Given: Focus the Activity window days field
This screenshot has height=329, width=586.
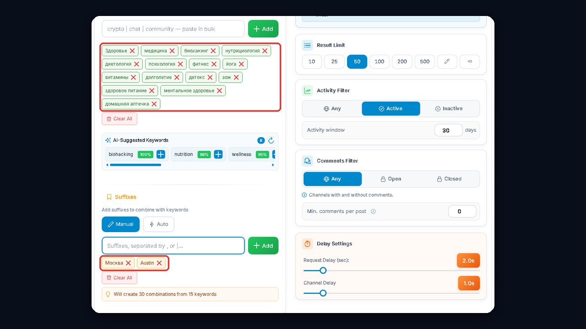Looking at the screenshot, I should 448,130.
